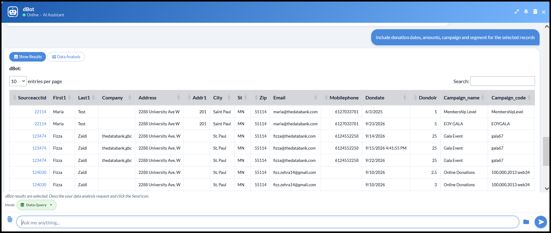Click the scroll up arrow of chat scrollbar
This screenshot has width=551, height=233.
(547, 26)
